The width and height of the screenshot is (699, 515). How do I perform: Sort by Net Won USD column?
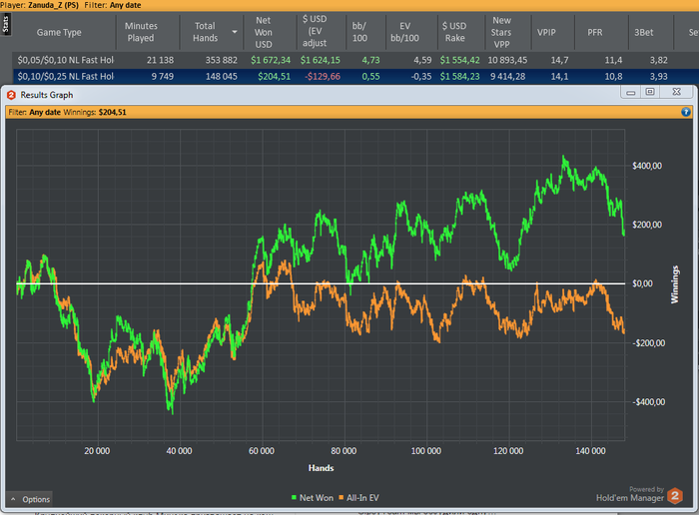coord(263,33)
